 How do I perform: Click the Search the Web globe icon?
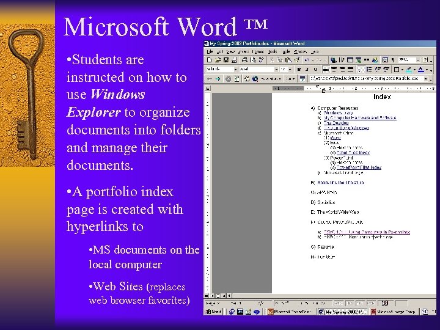[255, 79]
